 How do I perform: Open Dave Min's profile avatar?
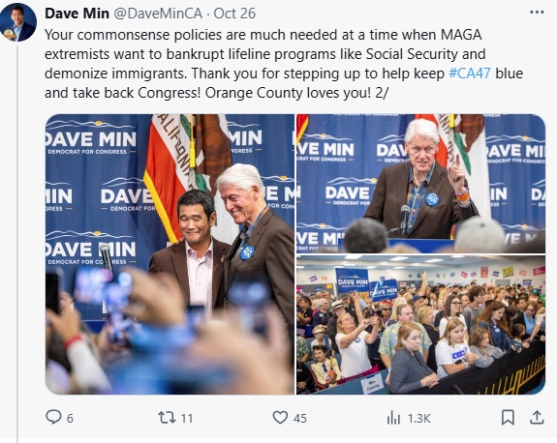17,22
